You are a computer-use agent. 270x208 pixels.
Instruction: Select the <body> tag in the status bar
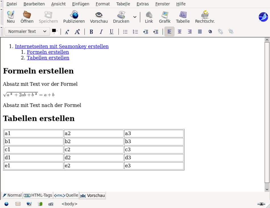point(69,204)
